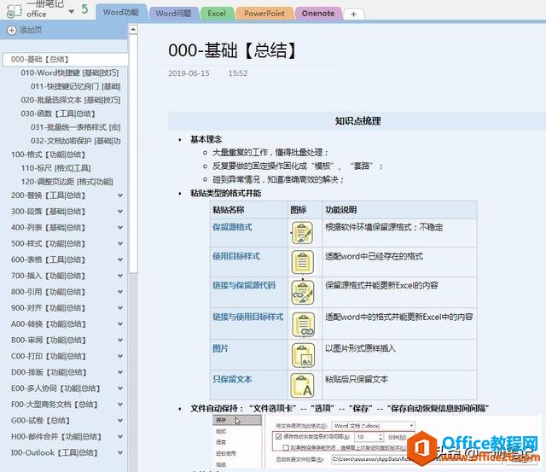The height and width of the screenshot is (472, 546).
Task: Click the 只保留文本 paste icon
Action: (302, 386)
